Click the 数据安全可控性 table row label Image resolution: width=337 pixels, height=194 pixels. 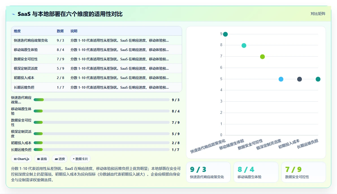pyautogui.click(x=25, y=59)
